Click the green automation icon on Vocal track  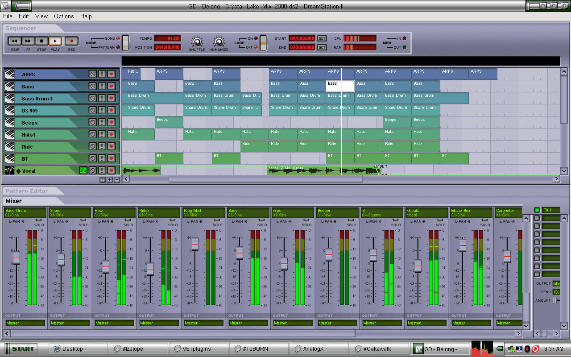point(83,170)
